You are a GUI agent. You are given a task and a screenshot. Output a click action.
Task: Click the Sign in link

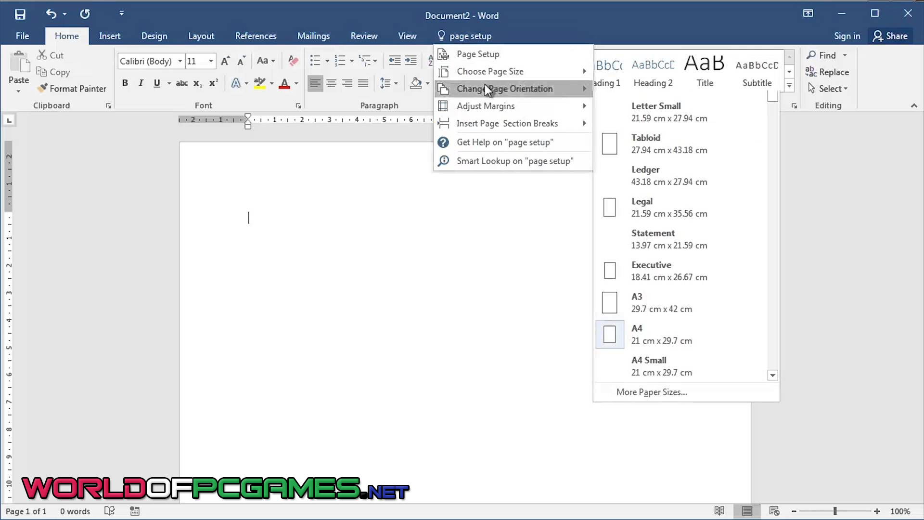point(847,36)
